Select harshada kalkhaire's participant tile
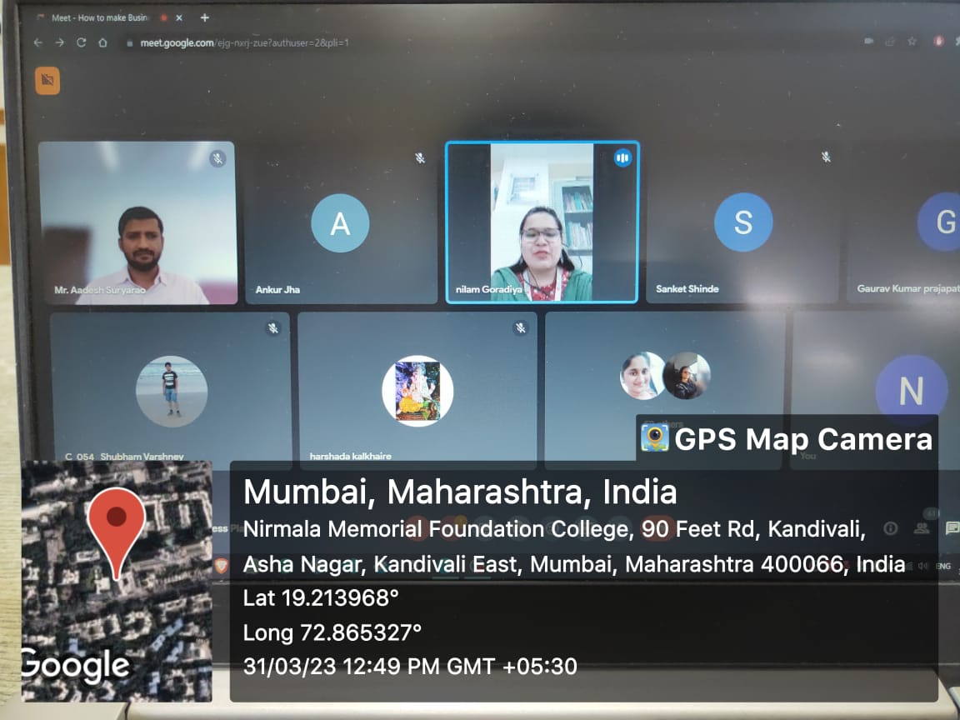 [417, 390]
